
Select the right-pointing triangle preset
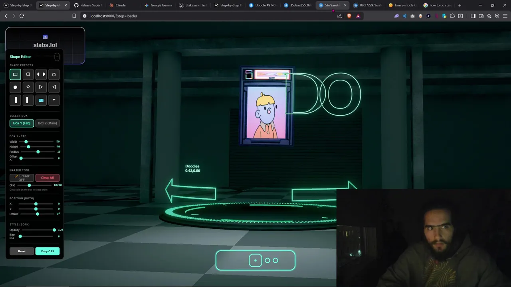coord(41,87)
